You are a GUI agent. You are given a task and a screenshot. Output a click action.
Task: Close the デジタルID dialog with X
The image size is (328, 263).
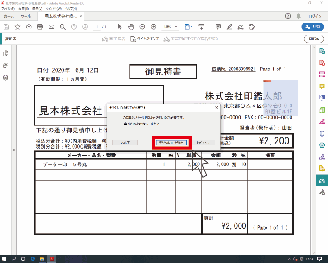pos(217,108)
